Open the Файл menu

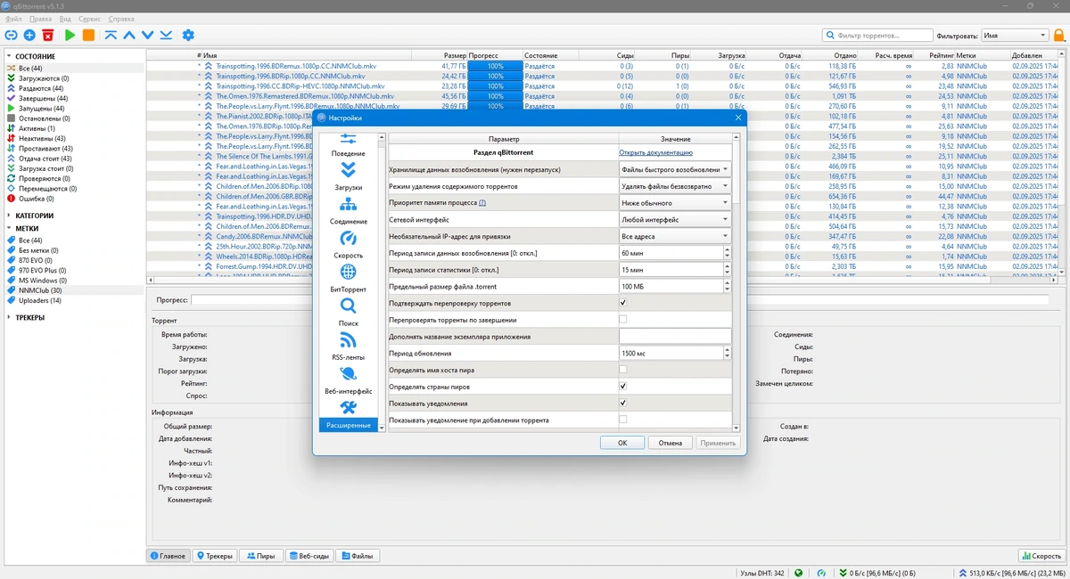tap(13, 19)
